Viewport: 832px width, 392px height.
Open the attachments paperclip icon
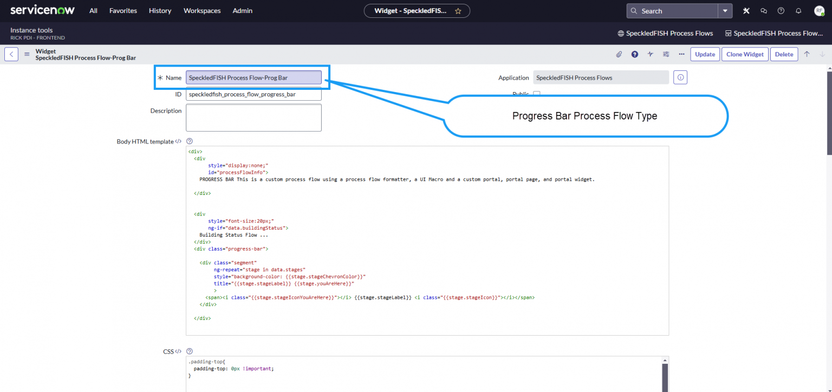point(619,54)
